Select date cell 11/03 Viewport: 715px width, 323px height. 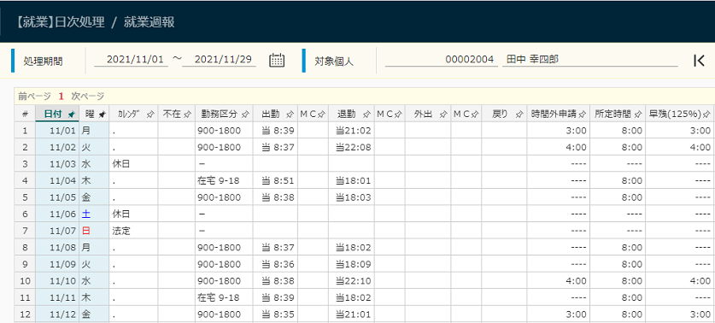pyautogui.click(x=57, y=164)
